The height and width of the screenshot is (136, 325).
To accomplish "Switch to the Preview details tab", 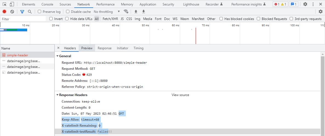I will pyautogui.click(x=87, y=48).
